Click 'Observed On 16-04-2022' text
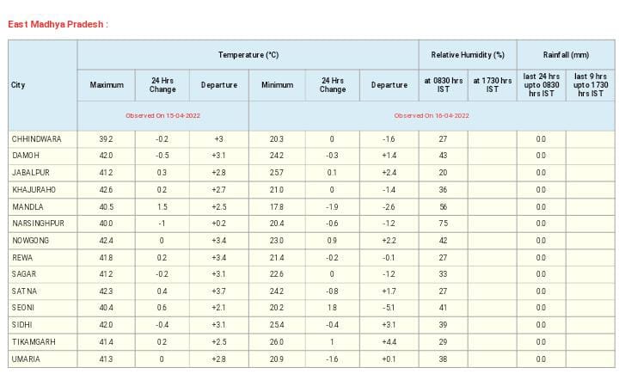 click(432, 115)
